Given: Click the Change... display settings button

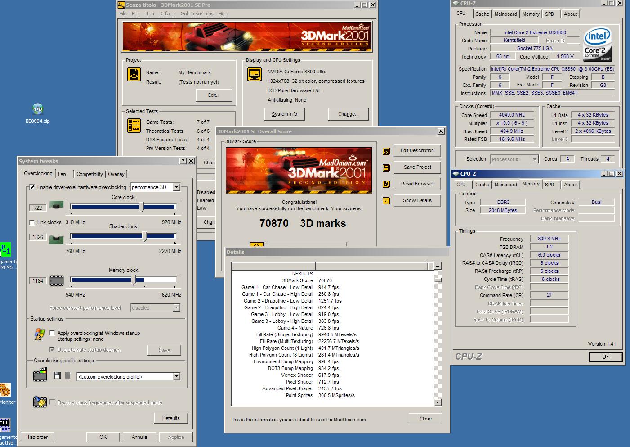Looking at the screenshot, I should 349,114.
